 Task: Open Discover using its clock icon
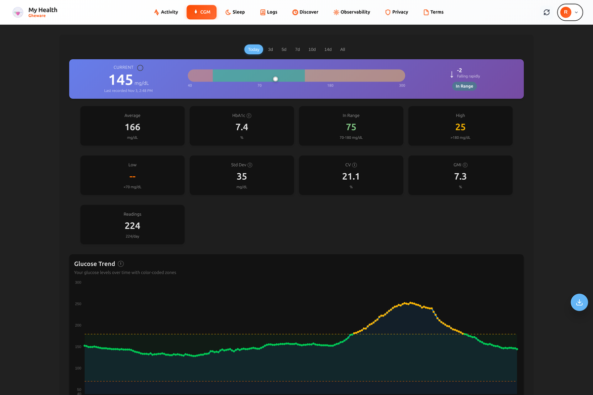295,12
